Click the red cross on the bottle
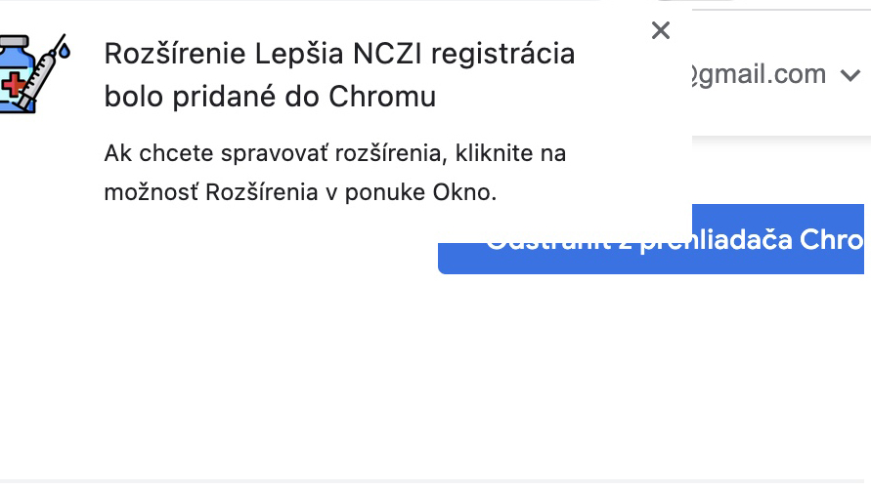The height and width of the screenshot is (489, 871). click(x=14, y=85)
